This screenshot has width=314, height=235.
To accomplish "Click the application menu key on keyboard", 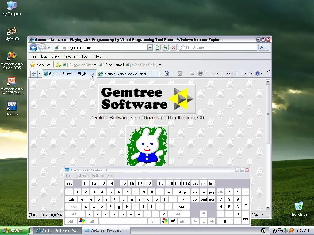I will click(173, 221).
